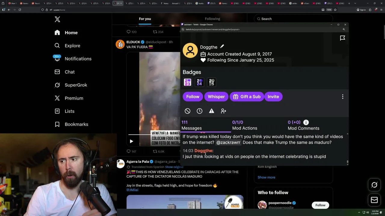
Task: Click the Chat envelope icon in sidebar
Action: click(x=57, y=72)
